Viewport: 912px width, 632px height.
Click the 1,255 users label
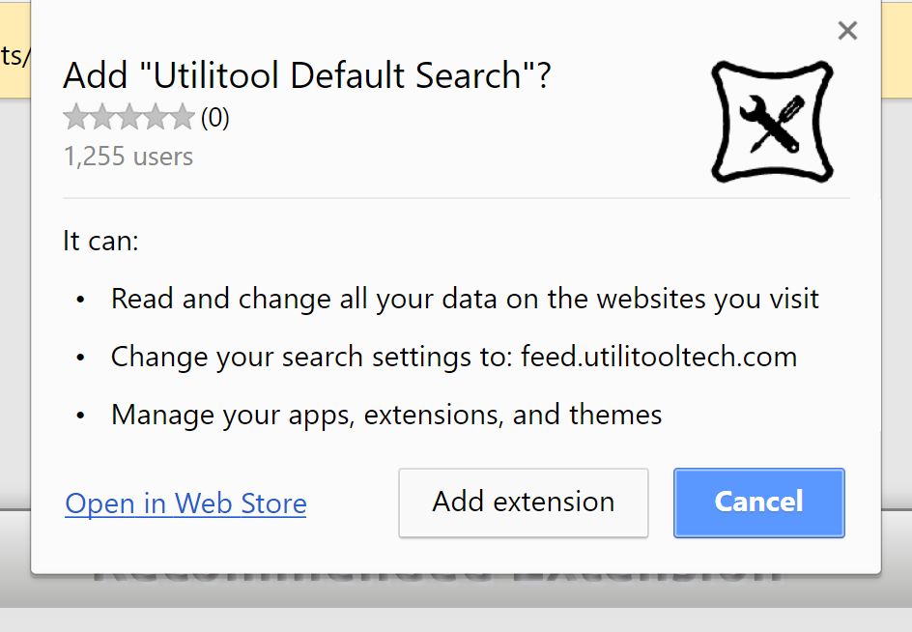[x=128, y=157]
